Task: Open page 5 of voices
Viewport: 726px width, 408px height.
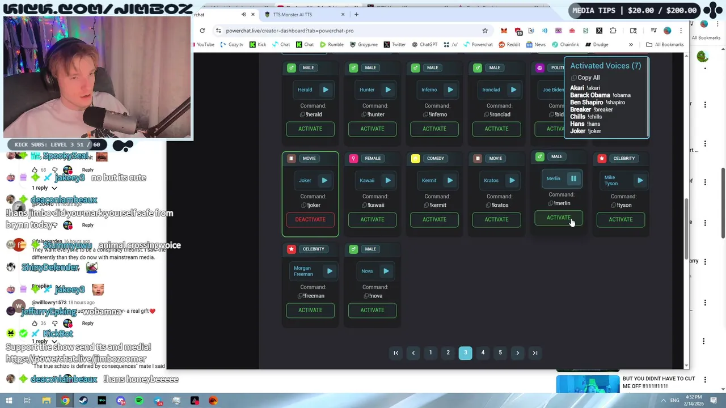Action: point(500,353)
